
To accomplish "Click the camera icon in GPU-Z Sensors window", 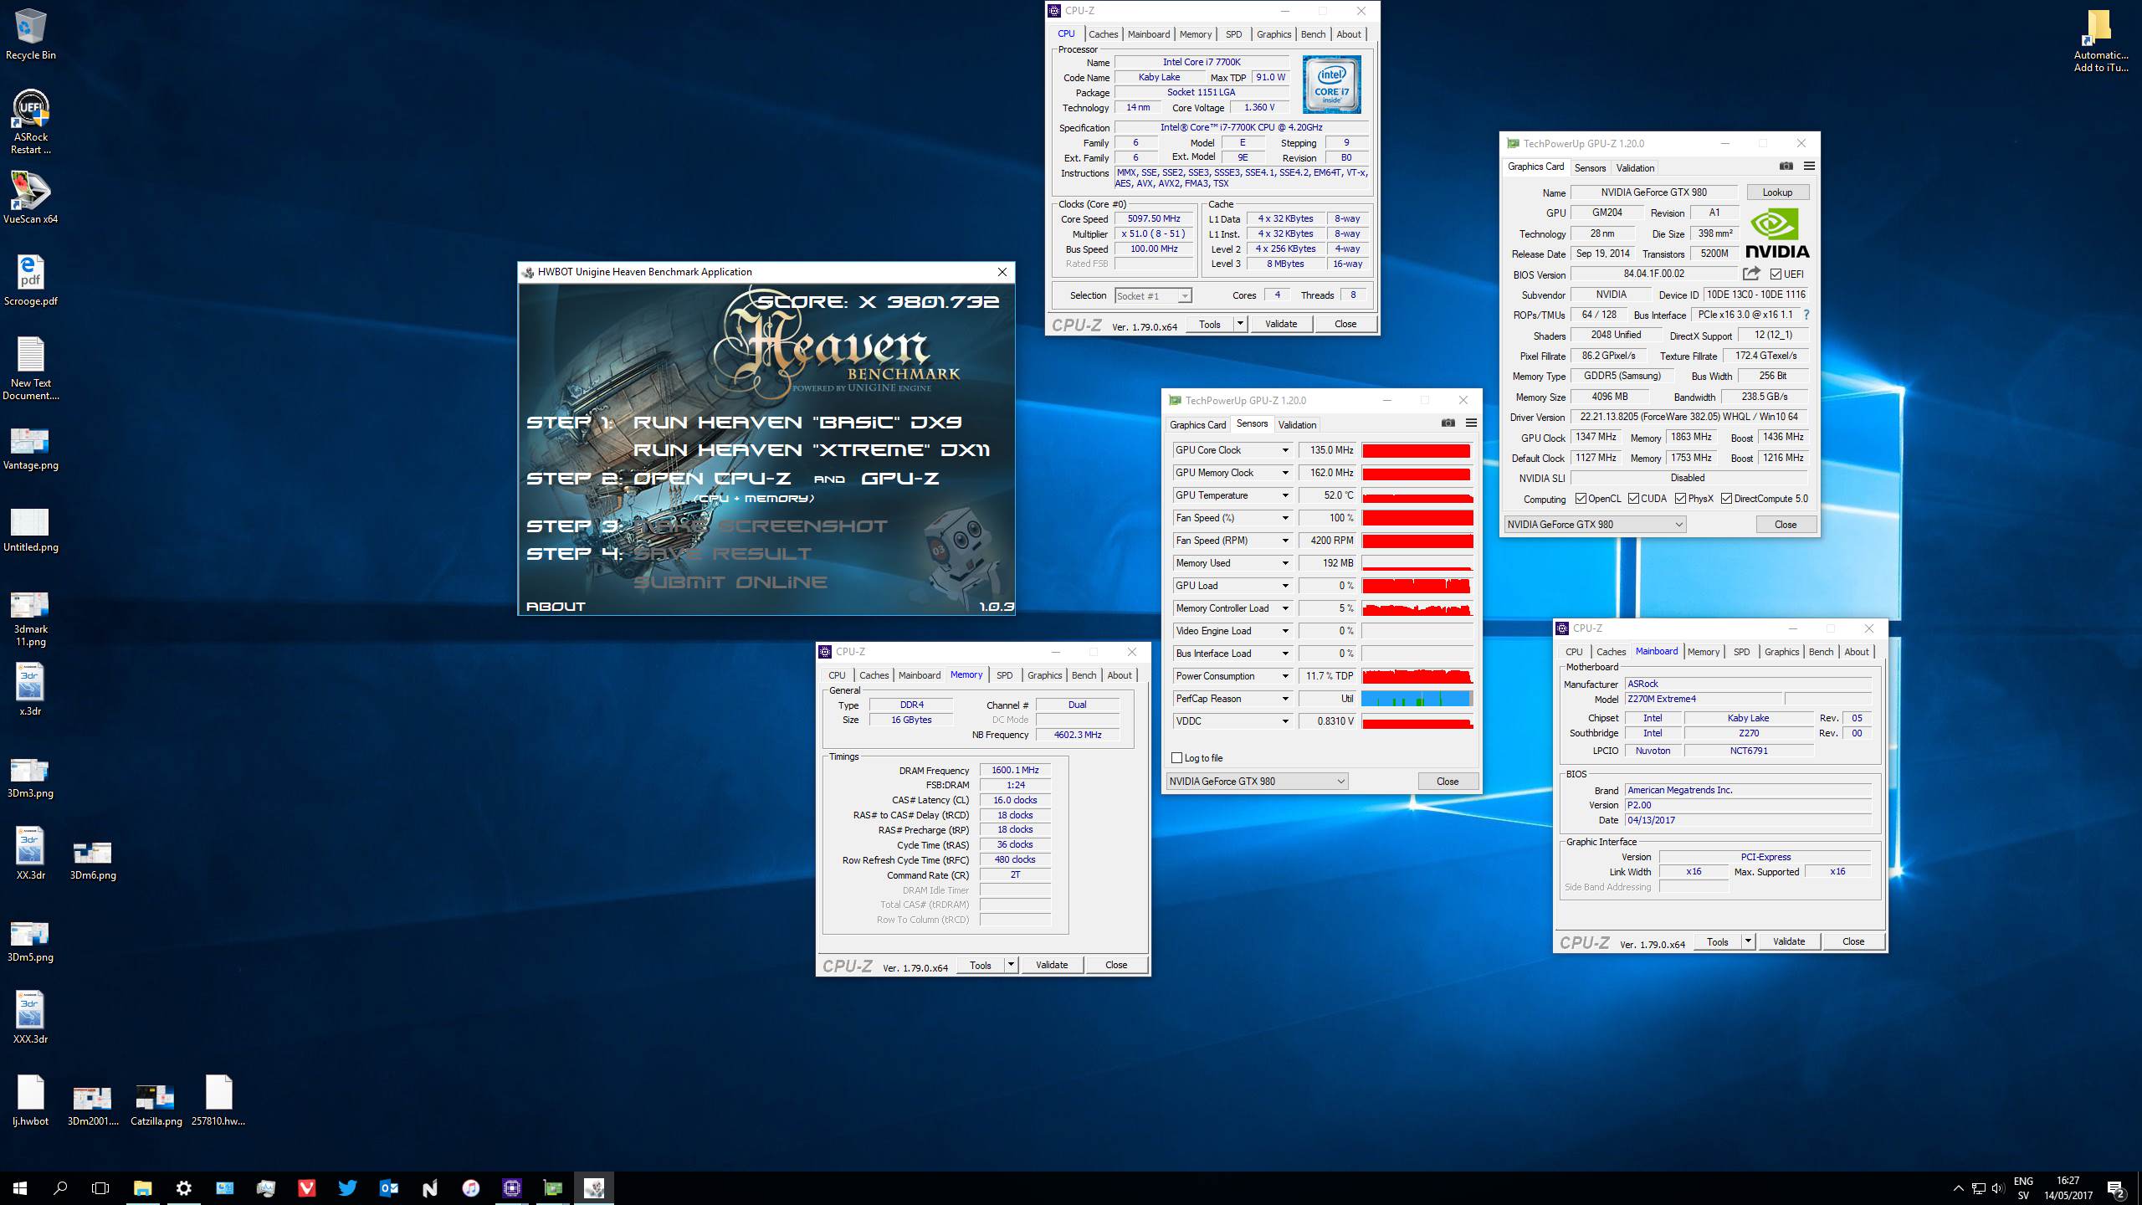I will (1448, 423).
